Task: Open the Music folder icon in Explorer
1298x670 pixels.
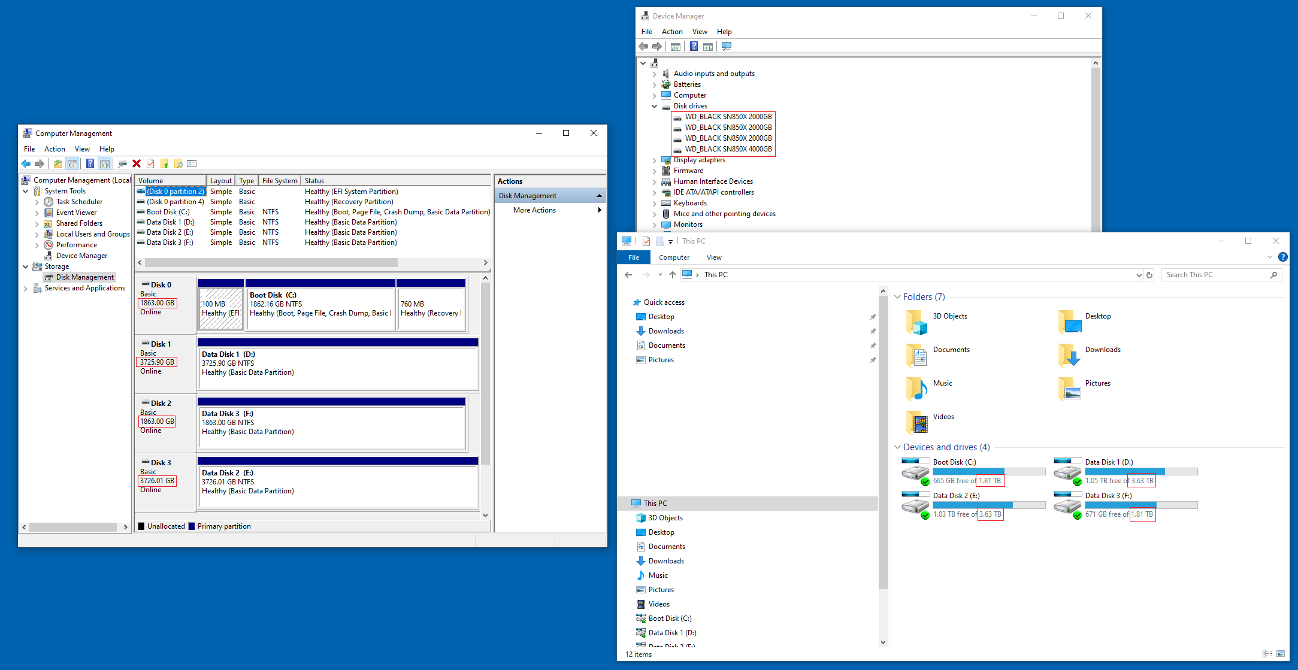Action: point(916,389)
